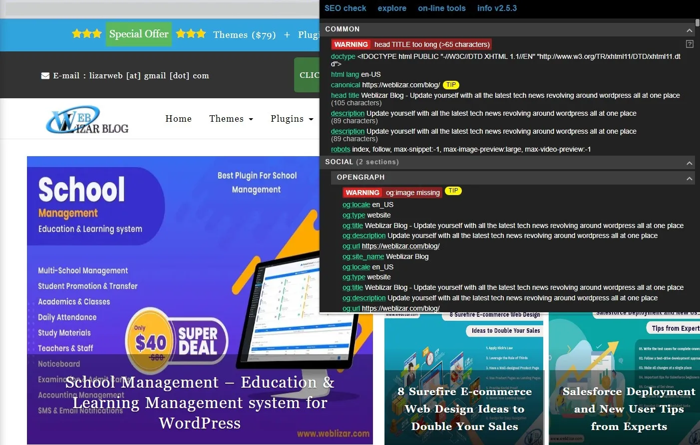The height and width of the screenshot is (445, 700).
Task: Click the first description label
Action: 348,113
